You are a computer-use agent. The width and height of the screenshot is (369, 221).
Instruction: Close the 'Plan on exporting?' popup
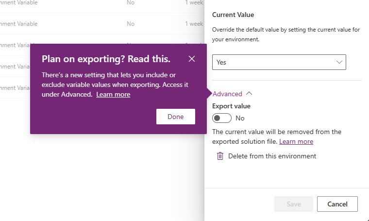tap(192, 59)
